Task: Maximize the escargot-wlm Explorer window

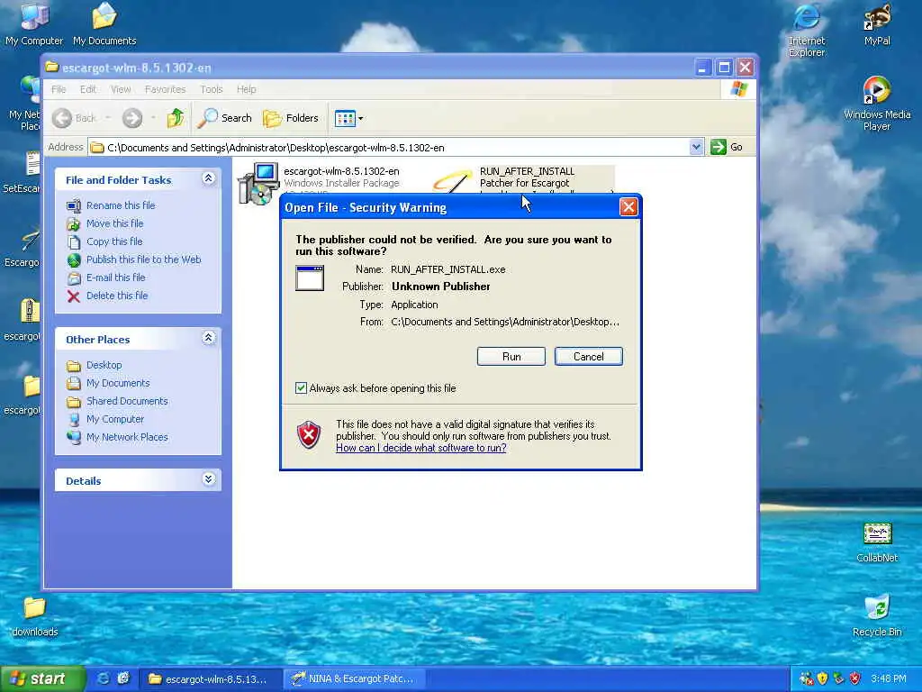Action: pos(724,68)
